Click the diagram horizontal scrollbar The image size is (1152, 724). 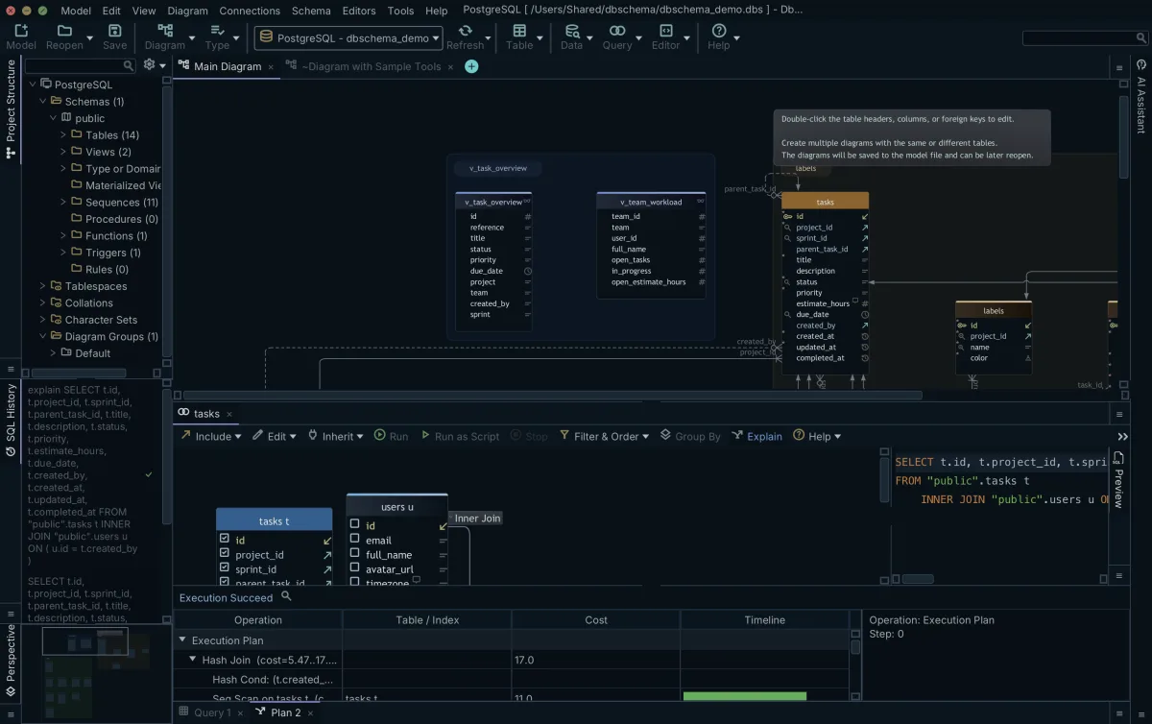(x=552, y=395)
